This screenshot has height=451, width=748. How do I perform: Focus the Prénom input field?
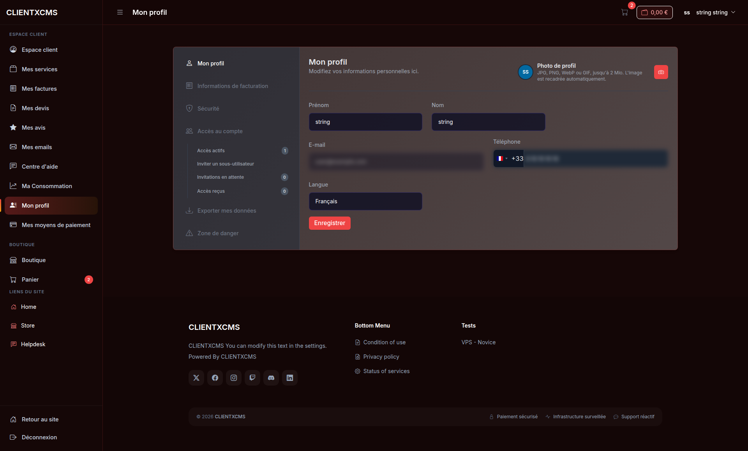click(365, 122)
